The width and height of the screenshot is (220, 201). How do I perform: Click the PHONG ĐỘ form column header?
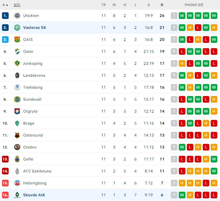pos(194,5)
